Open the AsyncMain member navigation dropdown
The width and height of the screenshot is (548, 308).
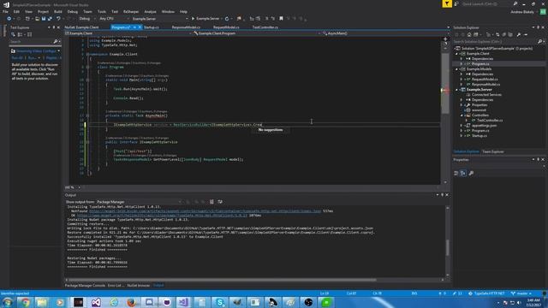[x=384, y=33]
